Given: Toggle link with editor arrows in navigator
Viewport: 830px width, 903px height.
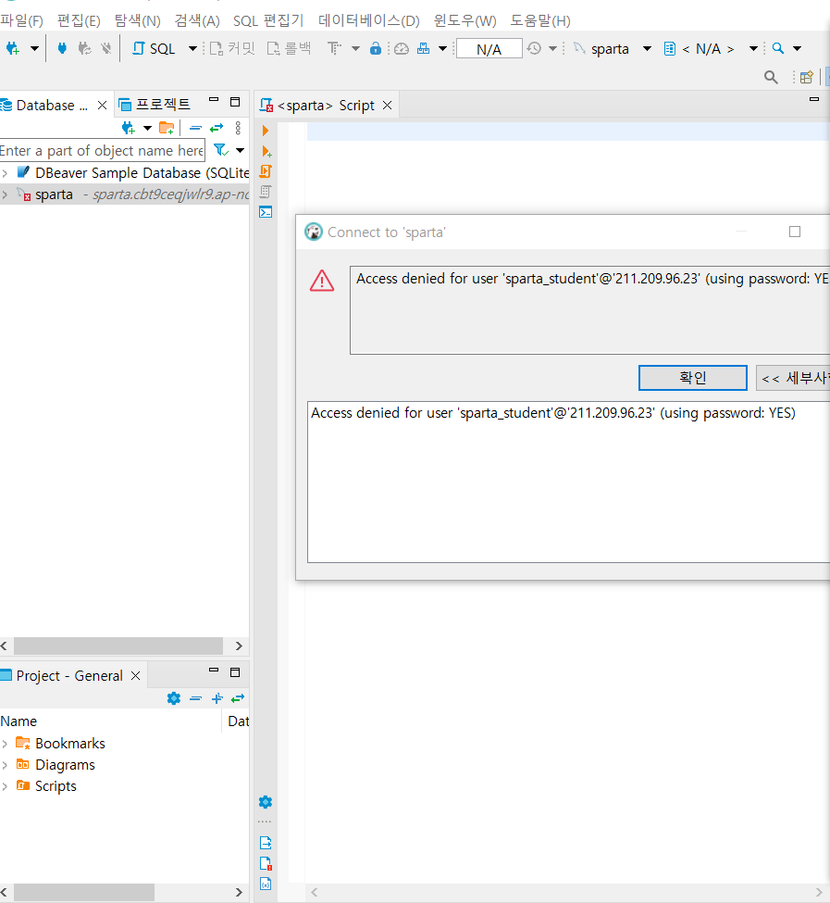Looking at the screenshot, I should click(x=217, y=128).
